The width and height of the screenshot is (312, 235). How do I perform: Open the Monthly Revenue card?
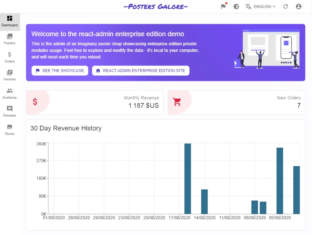tap(95, 102)
